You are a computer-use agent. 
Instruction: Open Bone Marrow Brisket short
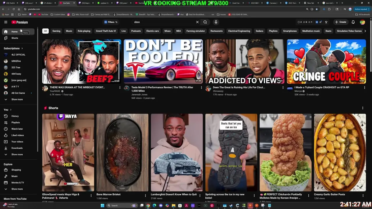coord(122,152)
